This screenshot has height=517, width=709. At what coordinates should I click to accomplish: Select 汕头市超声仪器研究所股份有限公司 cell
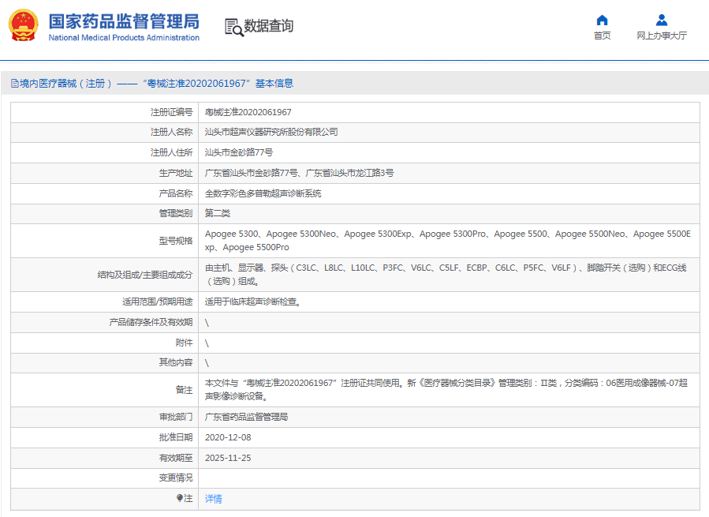271,132
